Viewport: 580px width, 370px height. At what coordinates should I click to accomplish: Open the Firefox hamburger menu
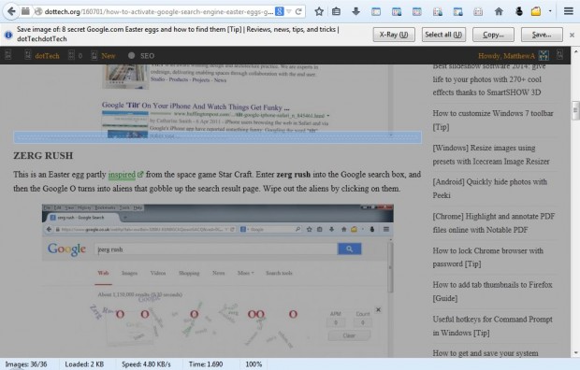569,11
